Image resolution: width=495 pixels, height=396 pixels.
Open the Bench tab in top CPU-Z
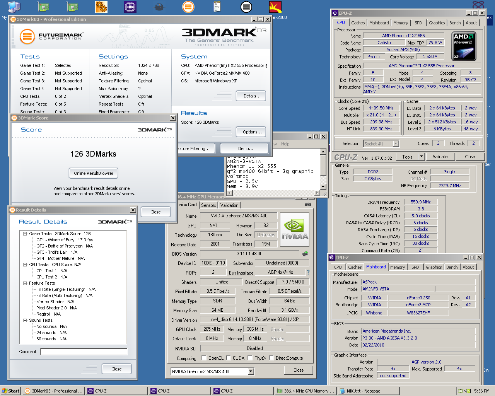click(455, 23)
